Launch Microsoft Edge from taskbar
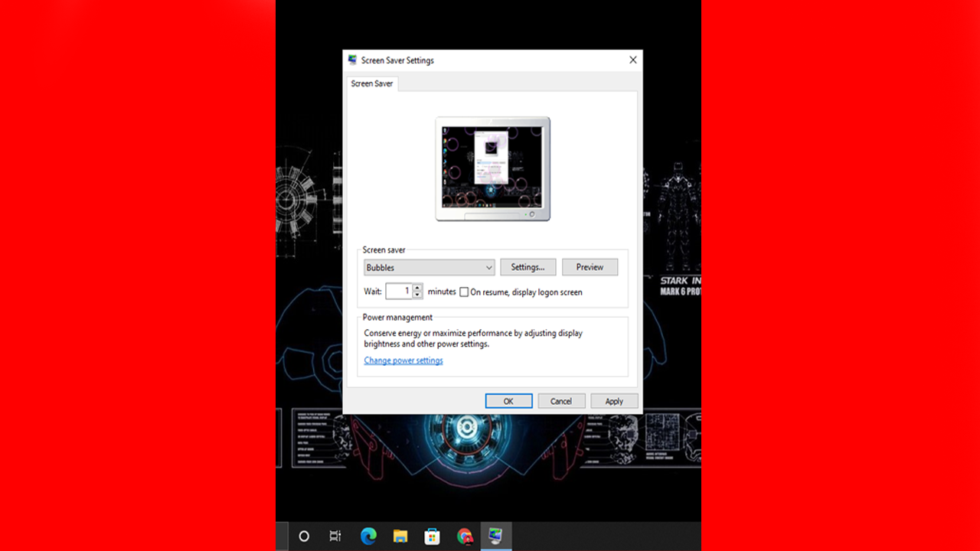Viewport: 980px width, 551px height. coord(368,536)
